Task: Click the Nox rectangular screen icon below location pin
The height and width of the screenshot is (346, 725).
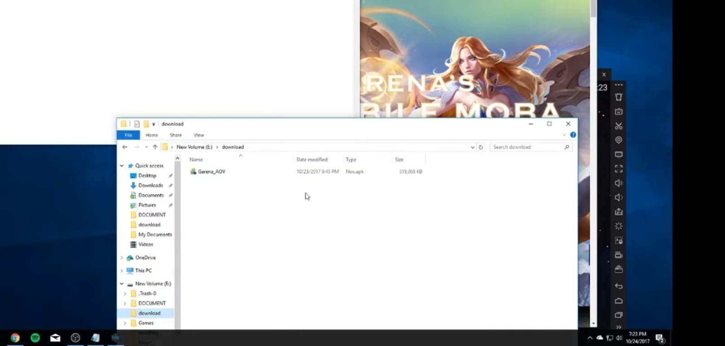Action: click(619, 154)
